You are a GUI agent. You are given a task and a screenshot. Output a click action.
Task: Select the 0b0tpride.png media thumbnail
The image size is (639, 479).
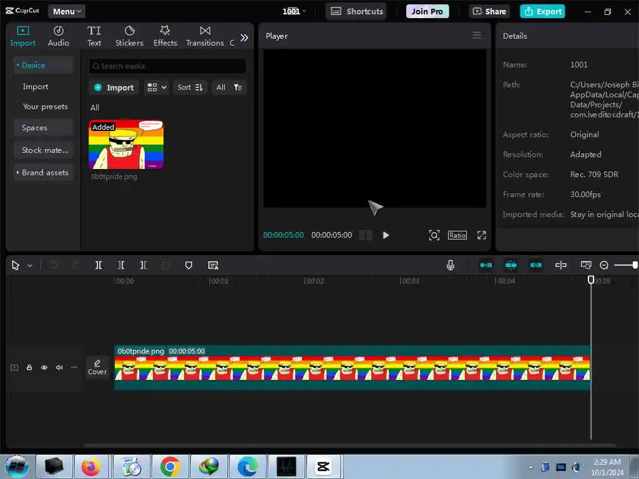[x=126, y=144]
